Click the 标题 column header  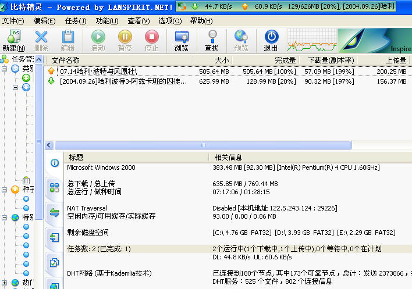pos(136,158)
